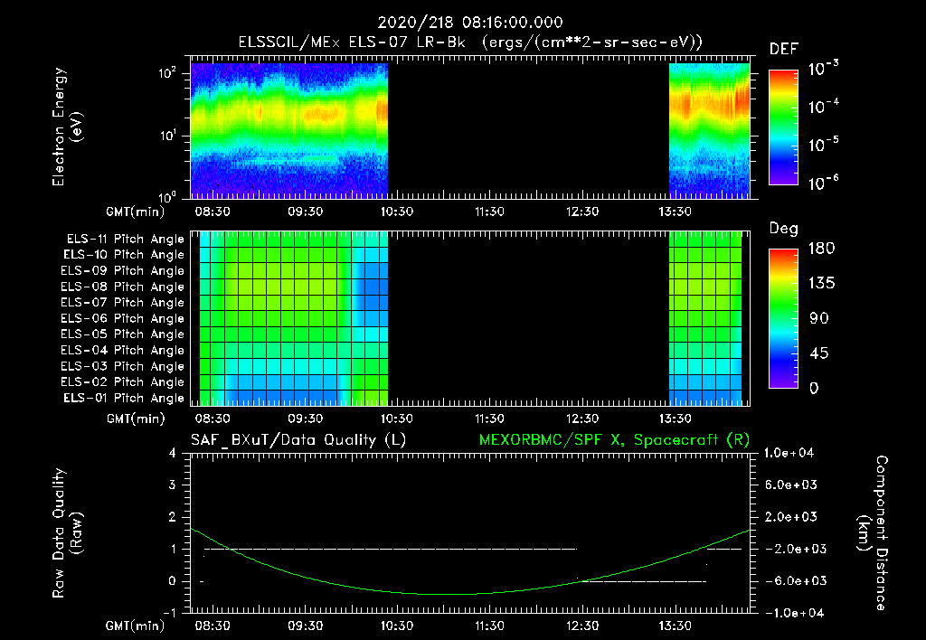The width and height of the screenshot is (926, 640).
Task: Click the 10^-5 value on DEF scale
Action: [823, 145]
